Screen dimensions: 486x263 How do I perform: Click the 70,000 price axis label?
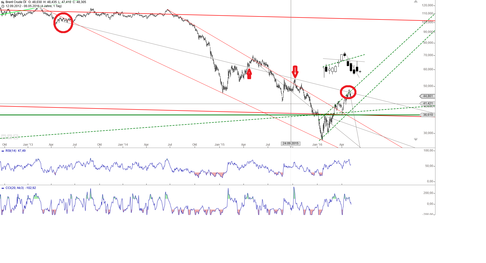pyautogui.click(x=428, y=55)
